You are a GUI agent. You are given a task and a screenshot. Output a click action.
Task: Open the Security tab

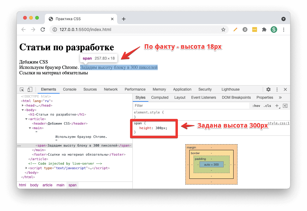pyautogui.click(x=205, y=89)
